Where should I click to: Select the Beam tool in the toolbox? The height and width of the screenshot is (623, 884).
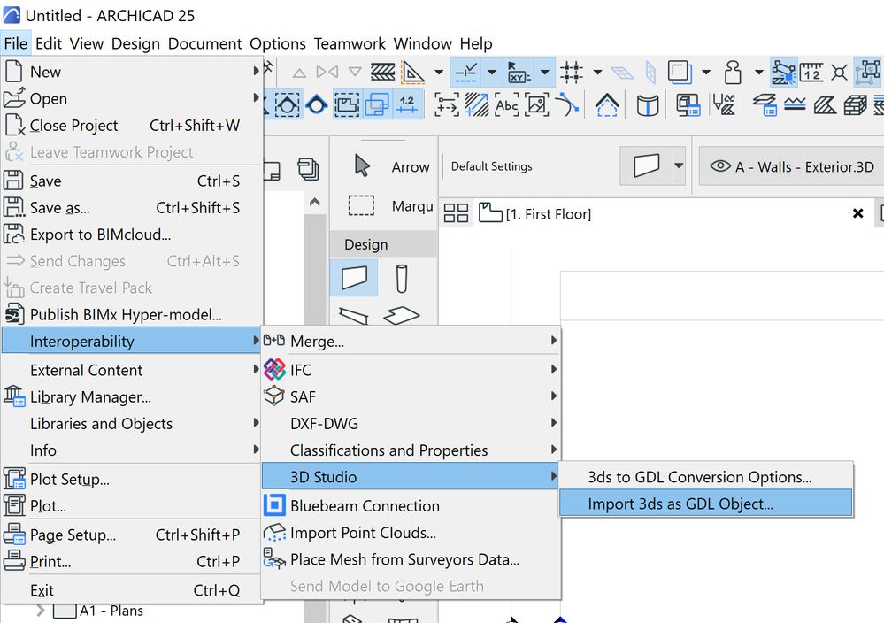[x=354, y=316]
